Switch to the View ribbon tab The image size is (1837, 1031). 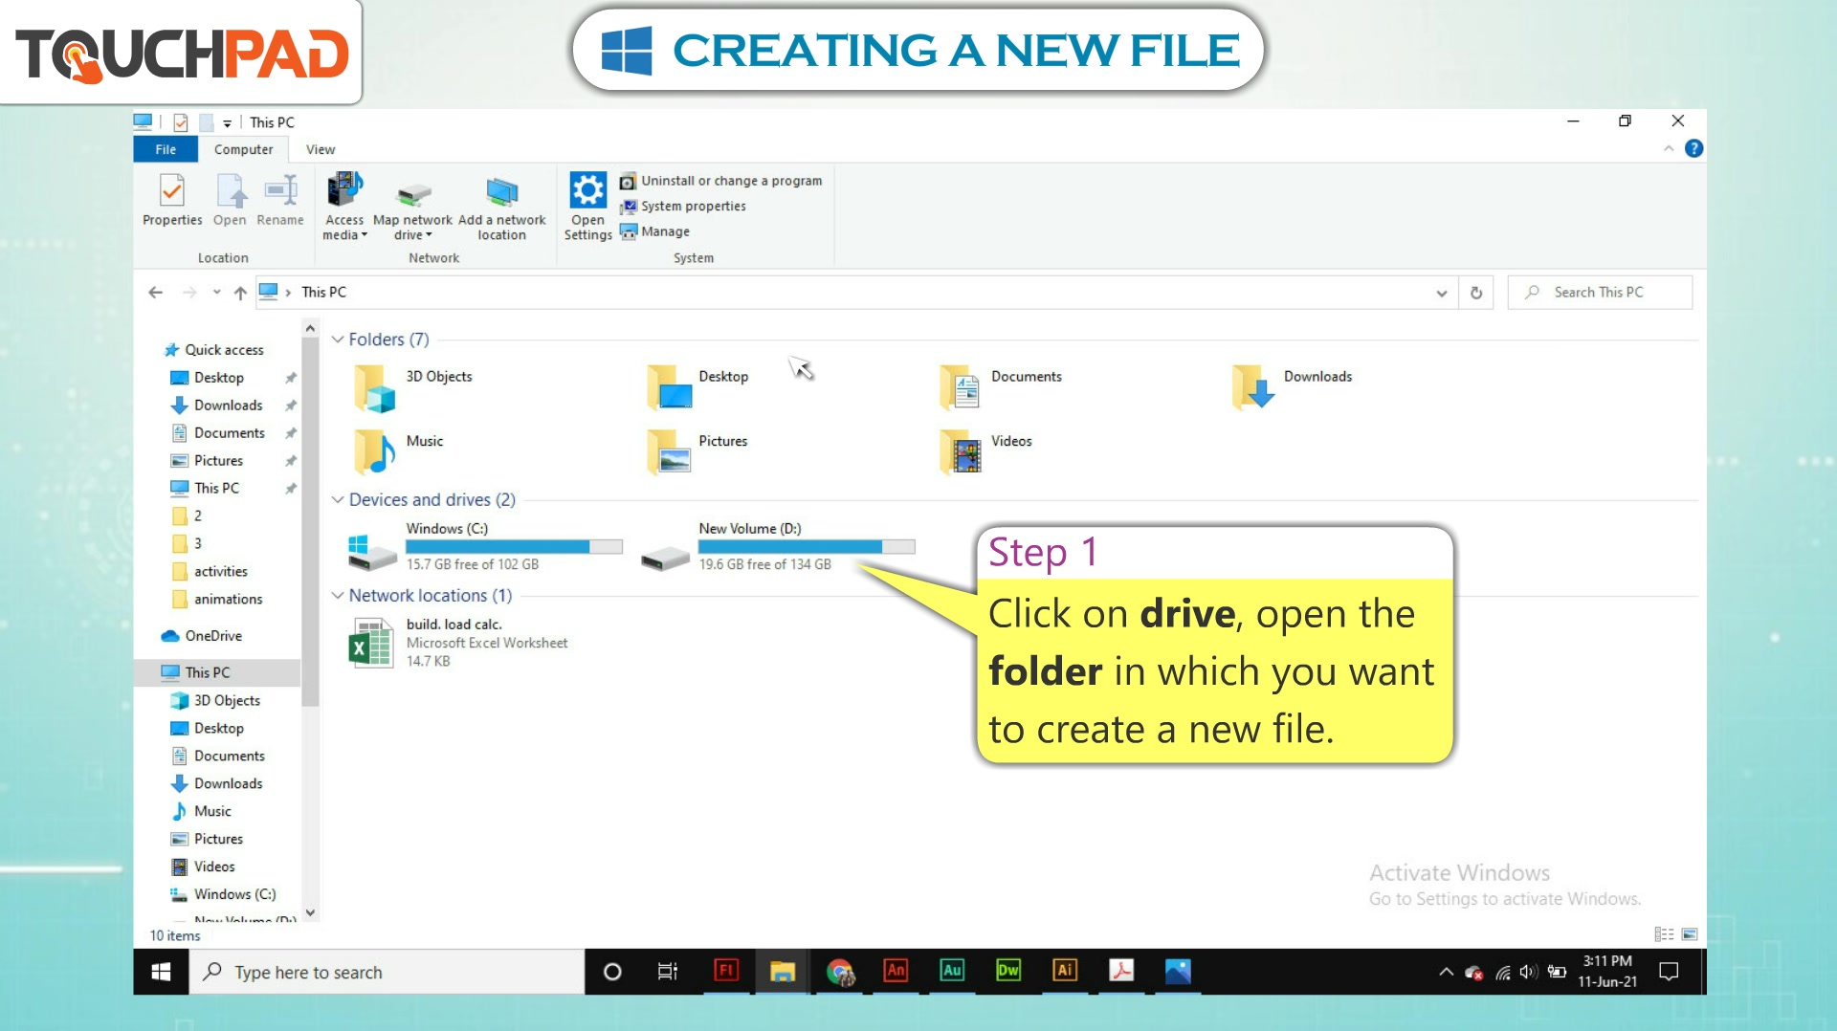[321, 149]
